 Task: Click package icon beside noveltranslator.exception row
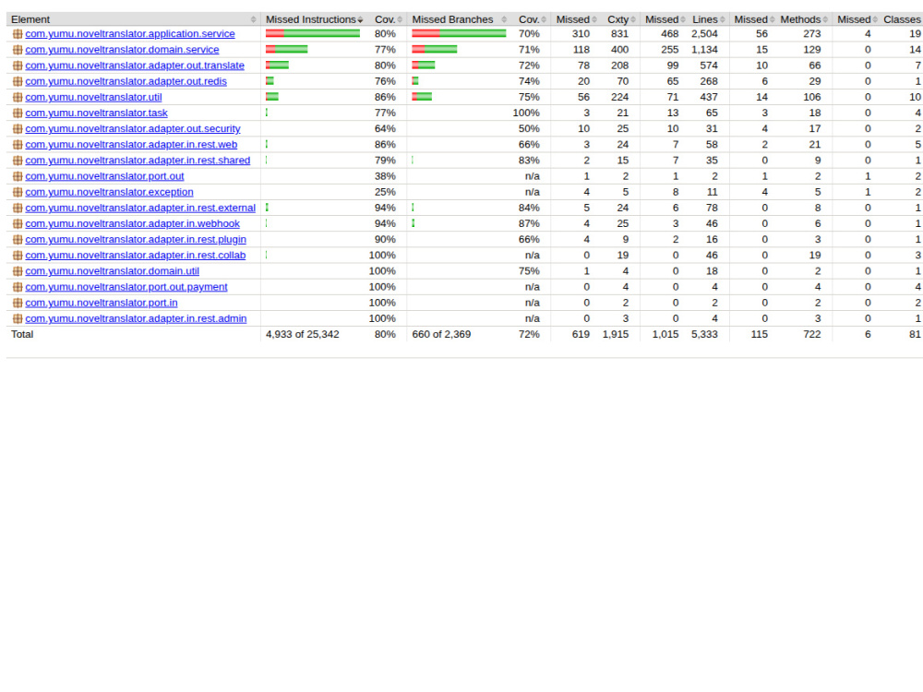point(18,193)
